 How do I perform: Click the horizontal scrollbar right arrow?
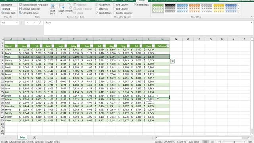(249, 138)
